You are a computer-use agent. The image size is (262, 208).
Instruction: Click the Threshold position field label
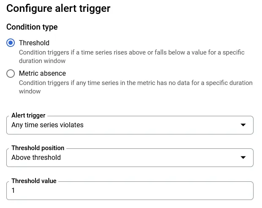coord(38,148)
